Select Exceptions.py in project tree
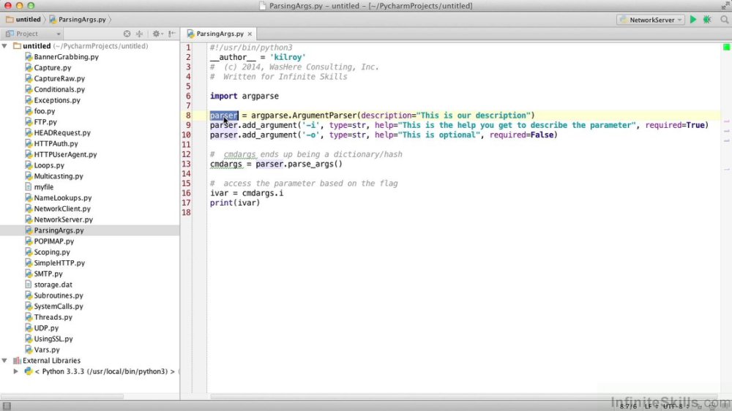The image size is (732, 411). pos(57,100)
